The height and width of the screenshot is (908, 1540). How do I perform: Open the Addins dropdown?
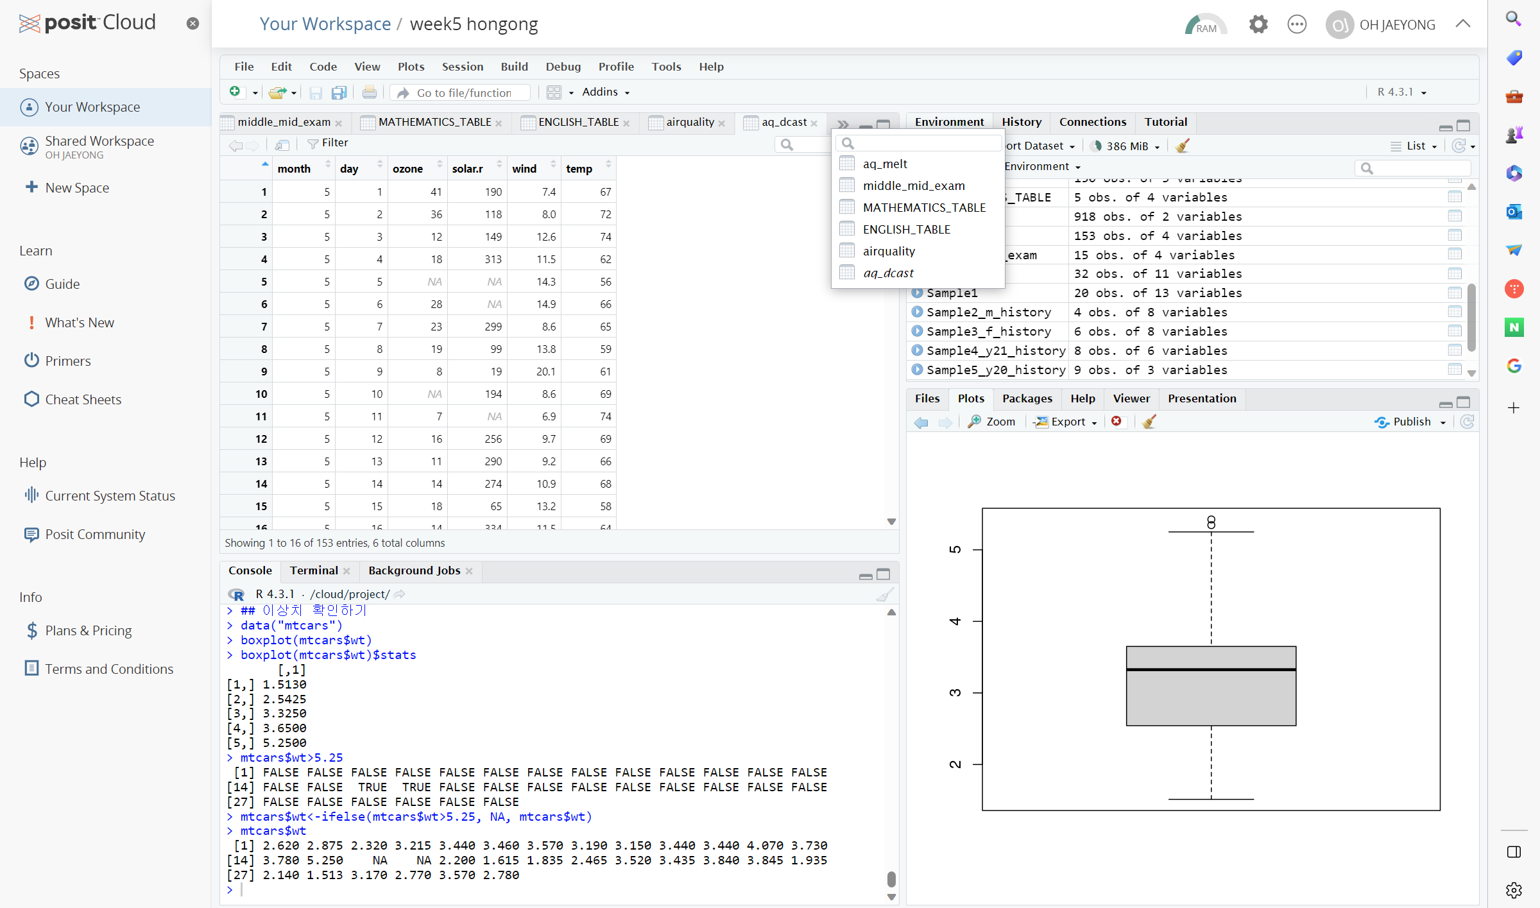point(605,92)
